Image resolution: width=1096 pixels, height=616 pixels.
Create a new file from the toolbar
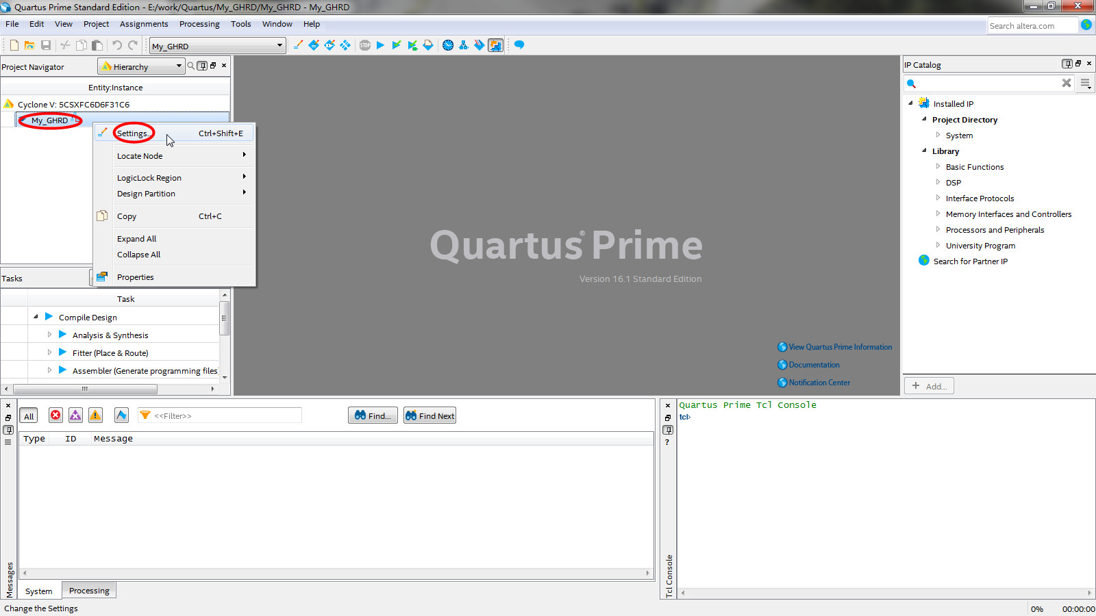[14, 45]
